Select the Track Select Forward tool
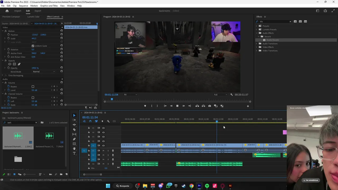 74,120
